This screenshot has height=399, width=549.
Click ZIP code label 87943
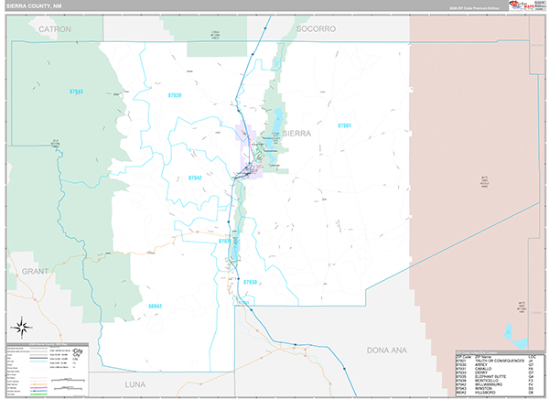pyautogui.click(x=76, y=92)
